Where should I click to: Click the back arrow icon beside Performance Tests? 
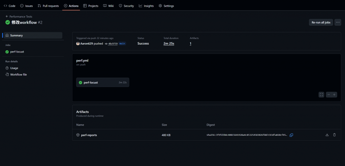7,16
